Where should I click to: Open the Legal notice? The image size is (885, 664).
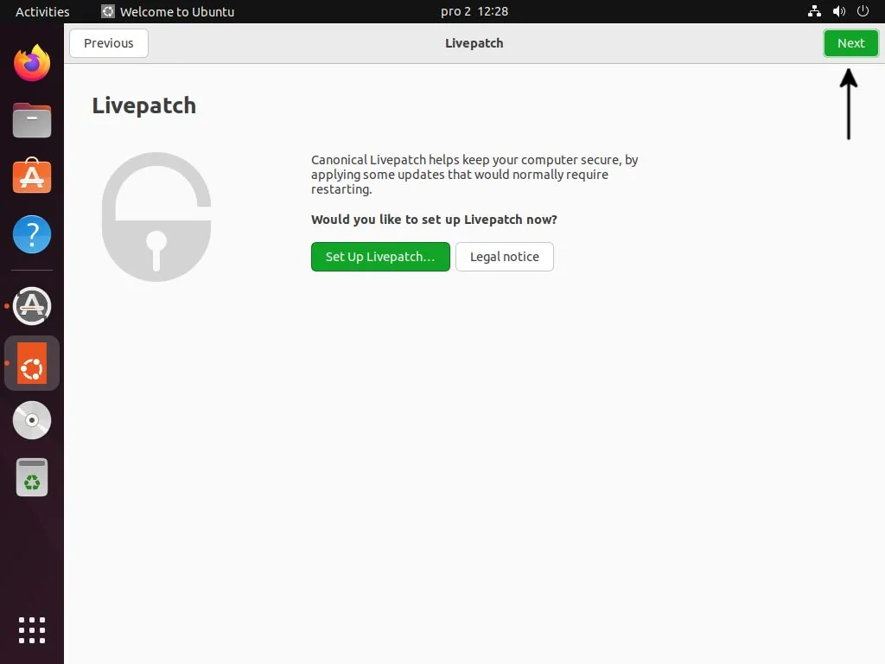pos(505,257)
